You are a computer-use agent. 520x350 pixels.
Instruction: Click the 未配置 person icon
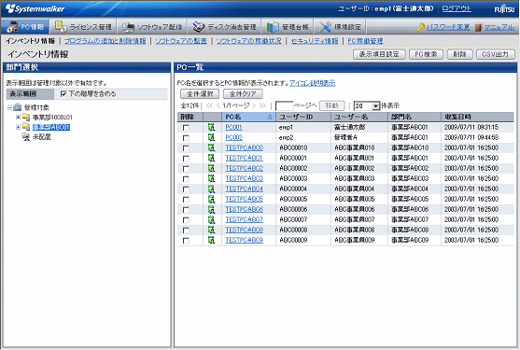[x=26, y=137]
